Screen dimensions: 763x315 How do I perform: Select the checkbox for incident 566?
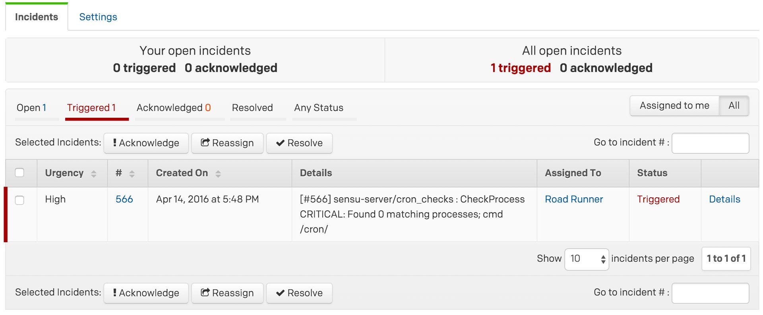19,200
